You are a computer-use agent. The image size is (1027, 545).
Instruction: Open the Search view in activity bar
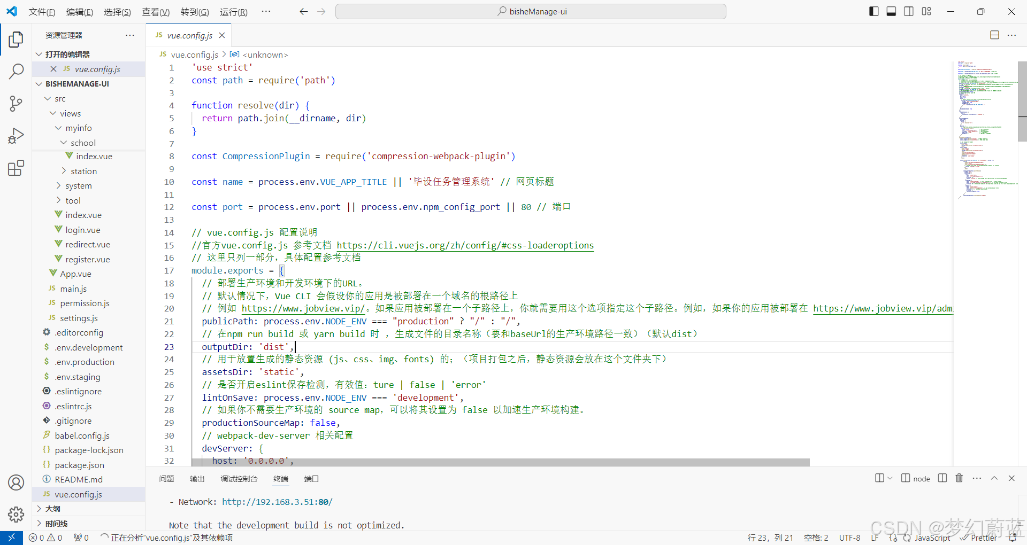point(16,71)
